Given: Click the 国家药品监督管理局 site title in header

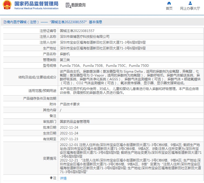Looking at the screenshot, I should point(36,4).
